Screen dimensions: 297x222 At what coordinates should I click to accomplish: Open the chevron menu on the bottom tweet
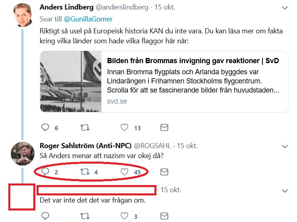(284, 191)
